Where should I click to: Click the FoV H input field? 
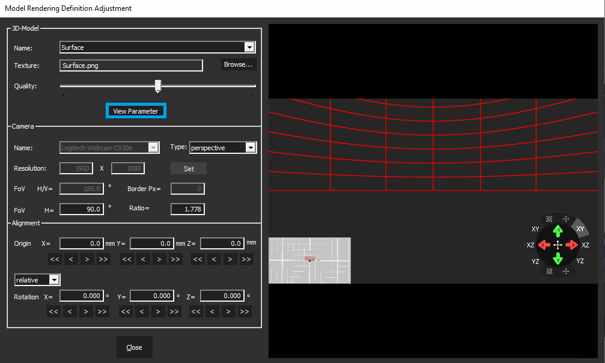82,209
